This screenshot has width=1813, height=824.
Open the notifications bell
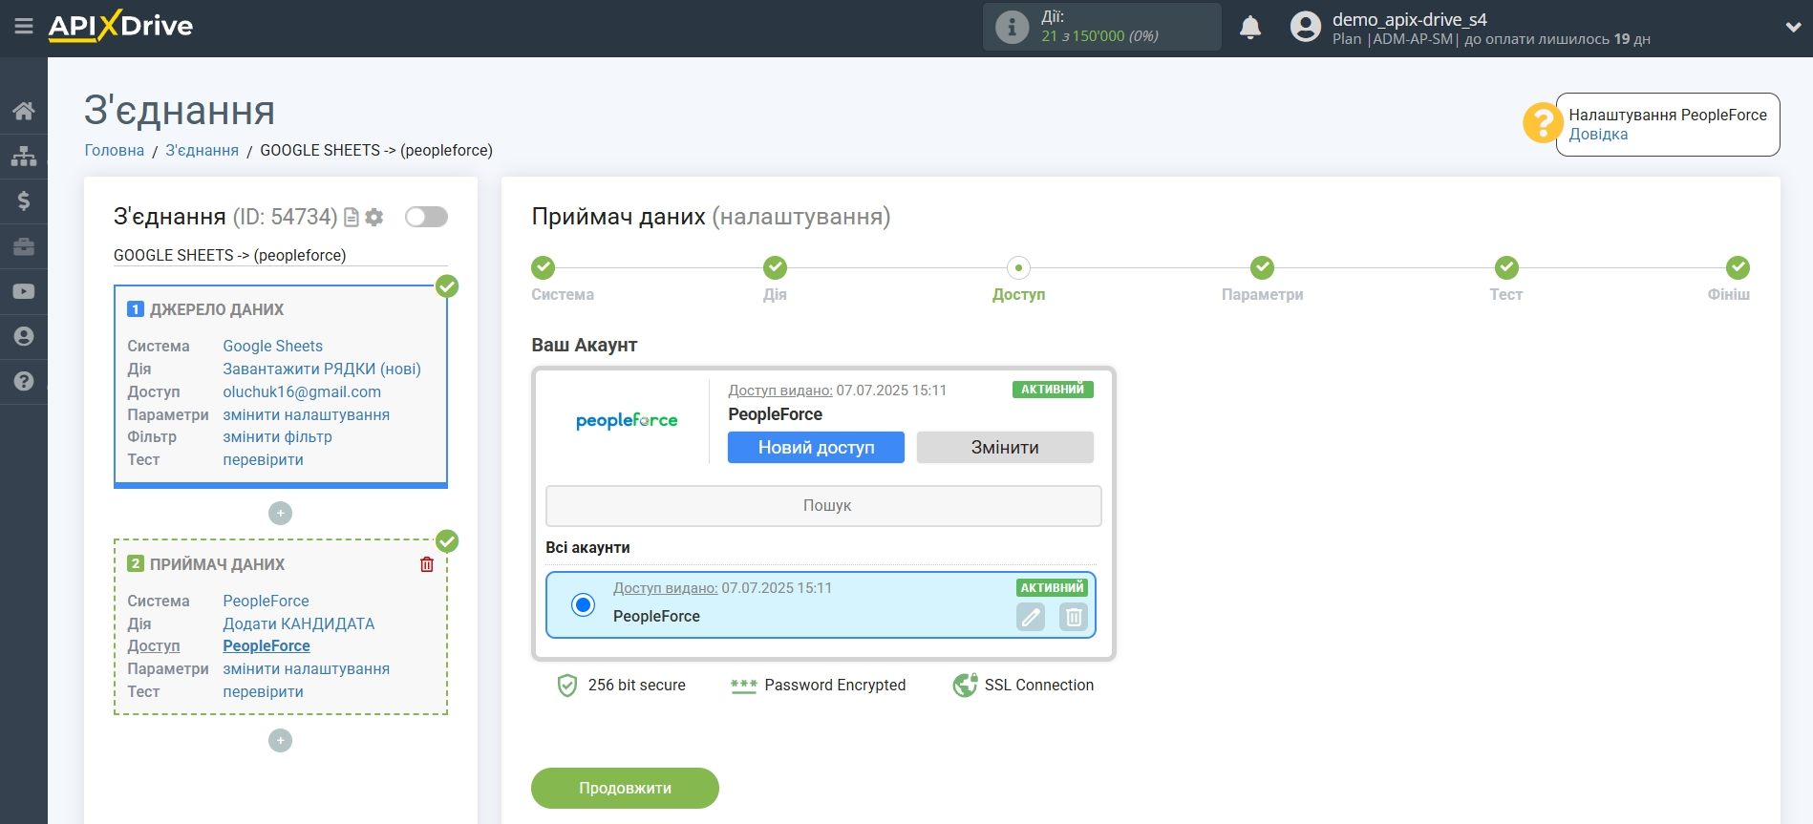pyautogui.click(x=1250, y=27)
